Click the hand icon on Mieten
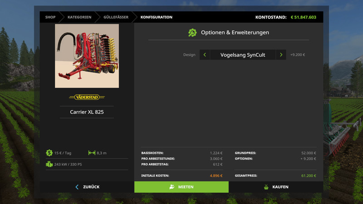The width and height of the screenshot is (363, 204). pos(172,187)
